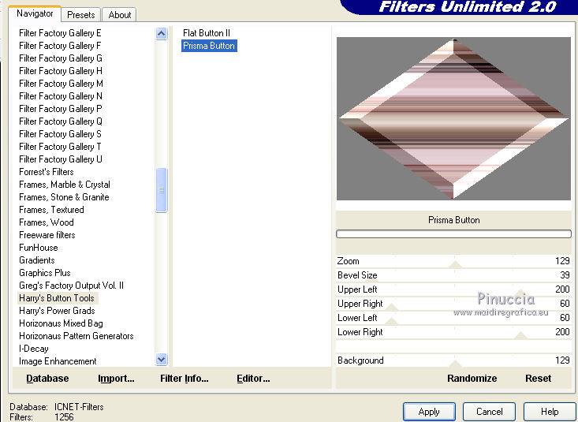Select Harry's Button Tools category

pos(57,298)
